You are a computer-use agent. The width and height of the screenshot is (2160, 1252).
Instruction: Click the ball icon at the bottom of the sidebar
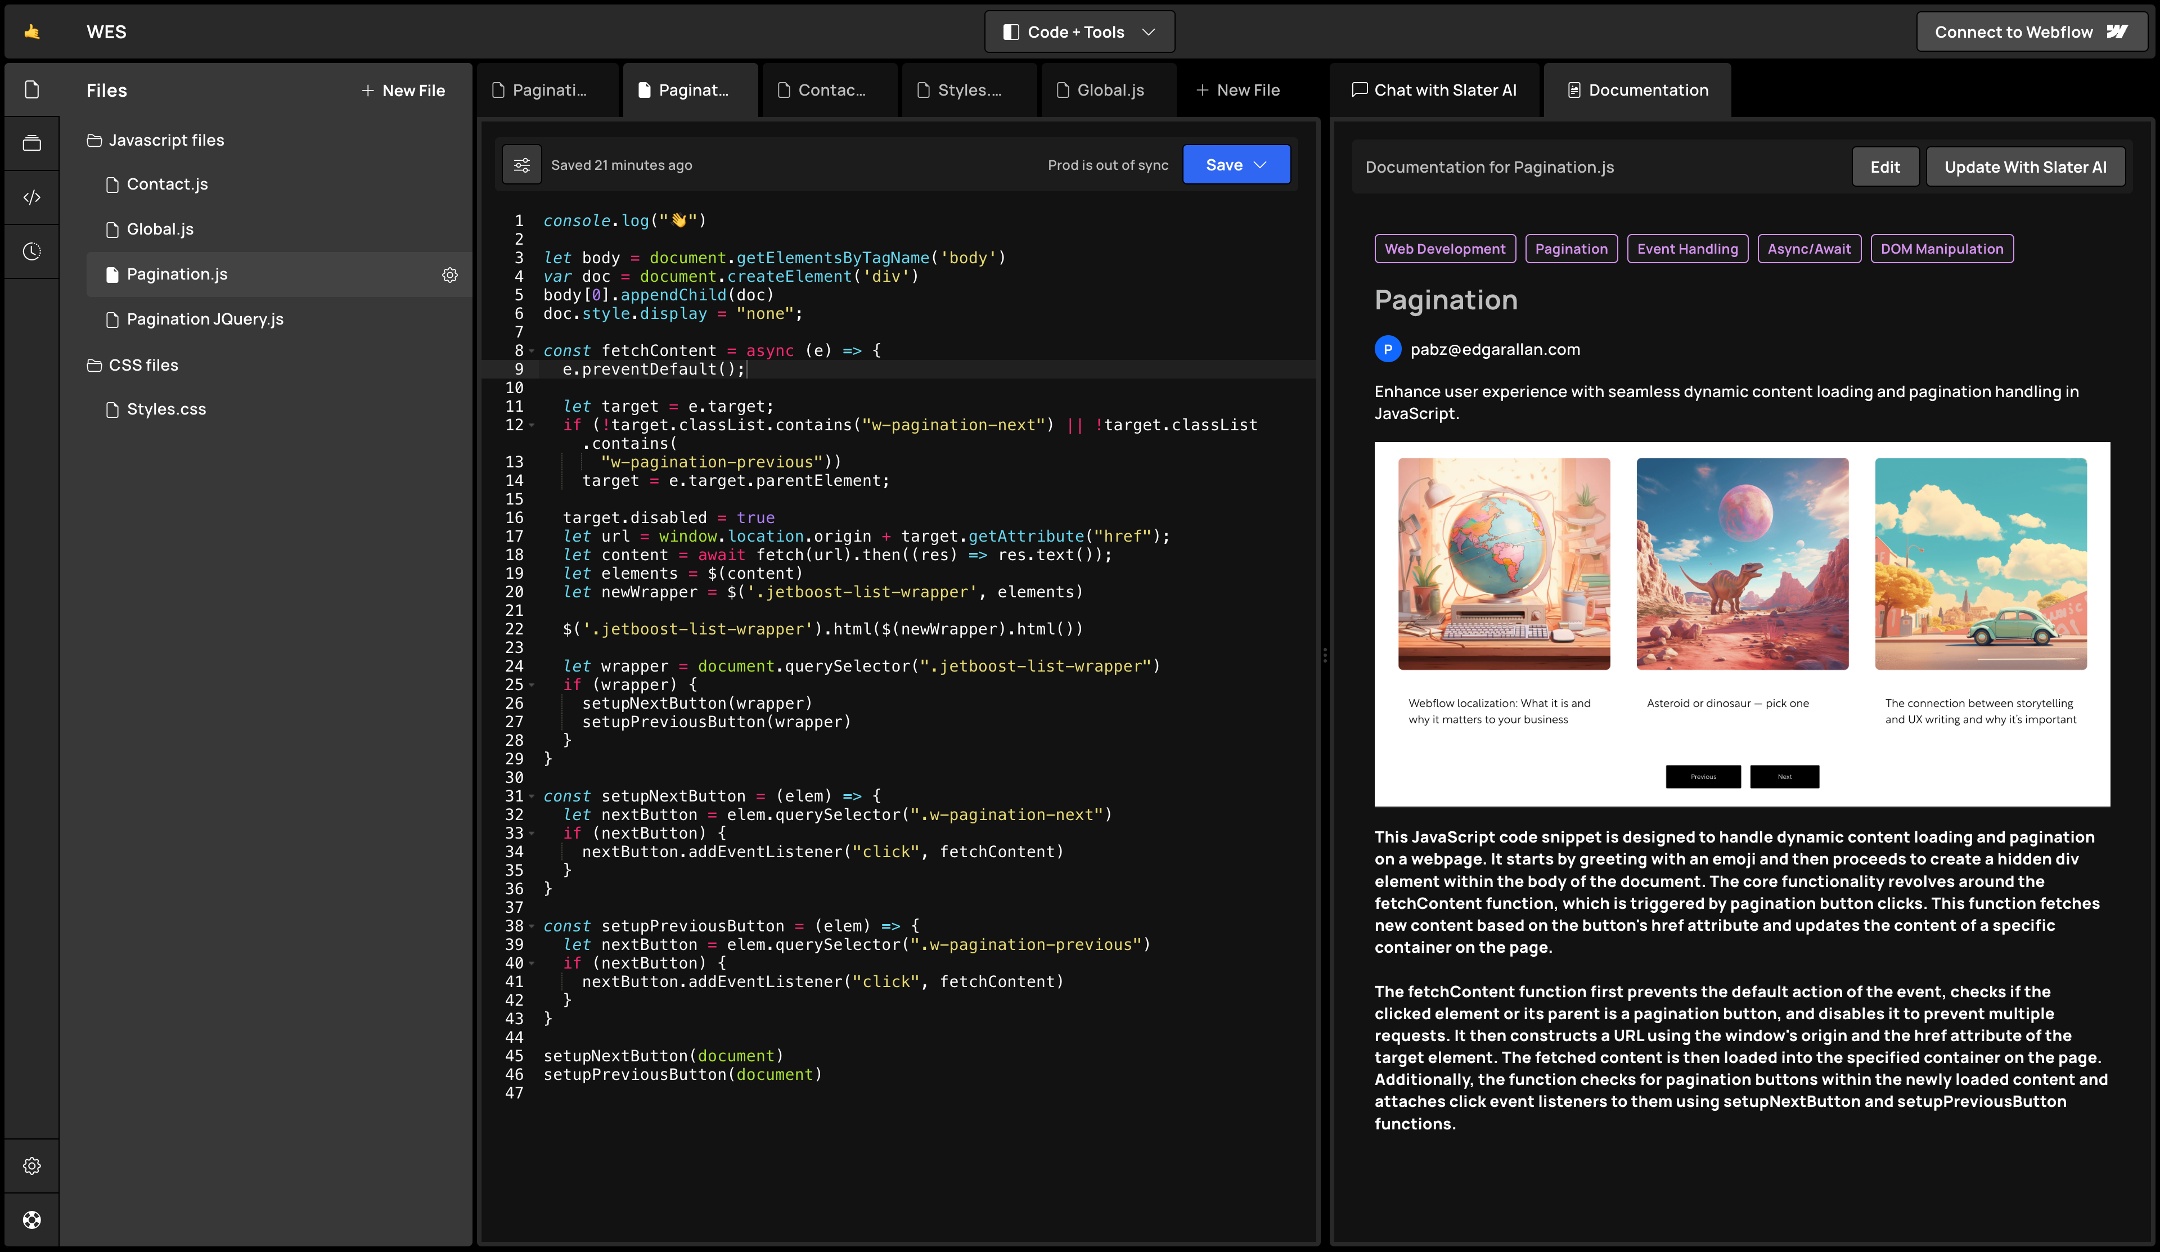[x=31, y=1219]
